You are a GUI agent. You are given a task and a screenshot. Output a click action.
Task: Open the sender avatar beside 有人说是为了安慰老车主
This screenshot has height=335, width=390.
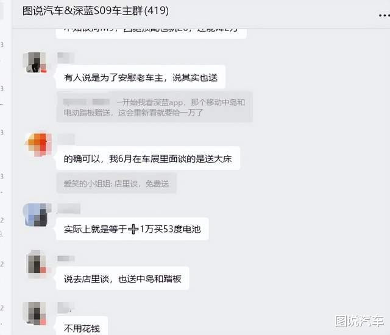point(35,62)
